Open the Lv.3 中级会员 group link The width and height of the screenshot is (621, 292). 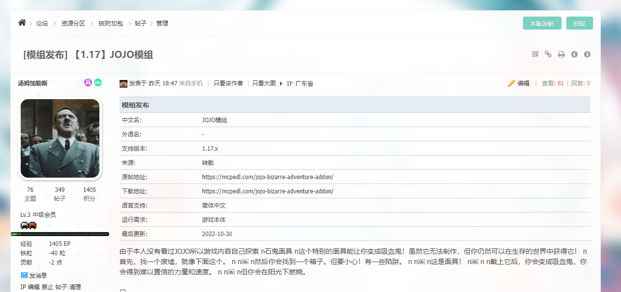click(38, 214)
